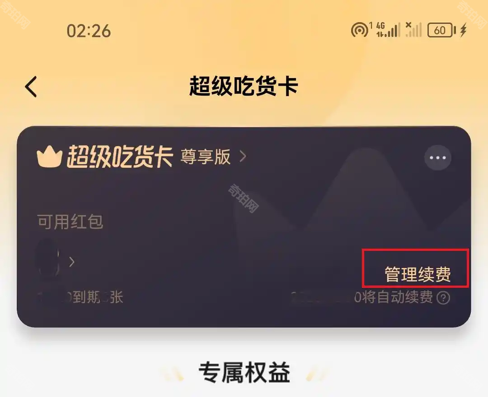
Task: Click the crown logo icon
Action: [x=49, y=157]
